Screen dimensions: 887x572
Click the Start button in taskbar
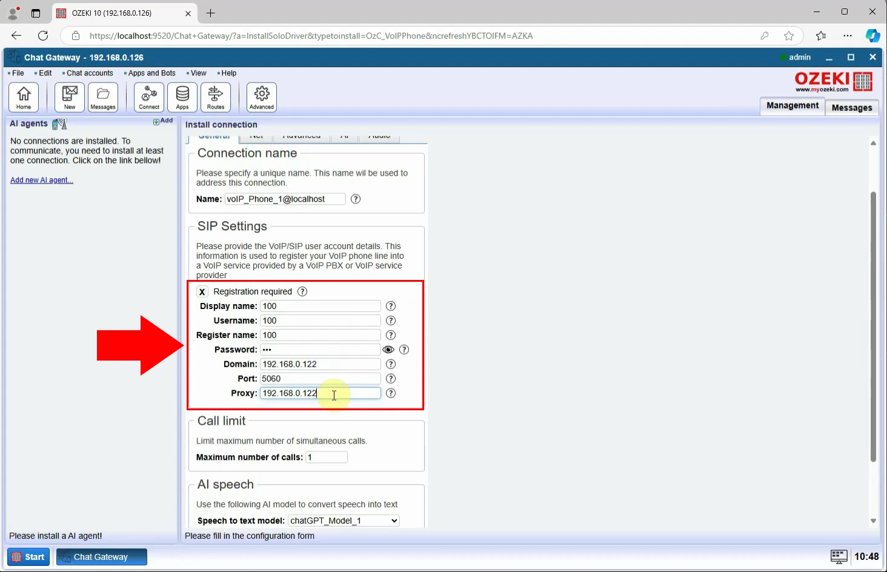[x=28, y=557]
